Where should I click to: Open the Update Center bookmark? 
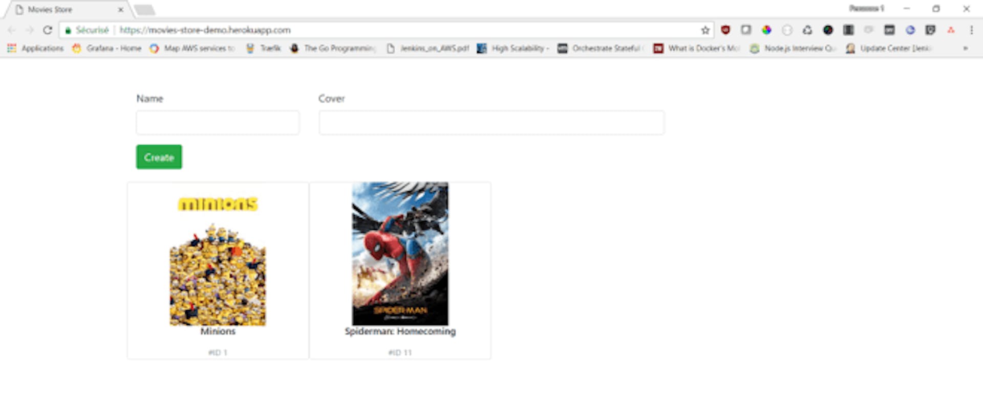coord(889,48)
